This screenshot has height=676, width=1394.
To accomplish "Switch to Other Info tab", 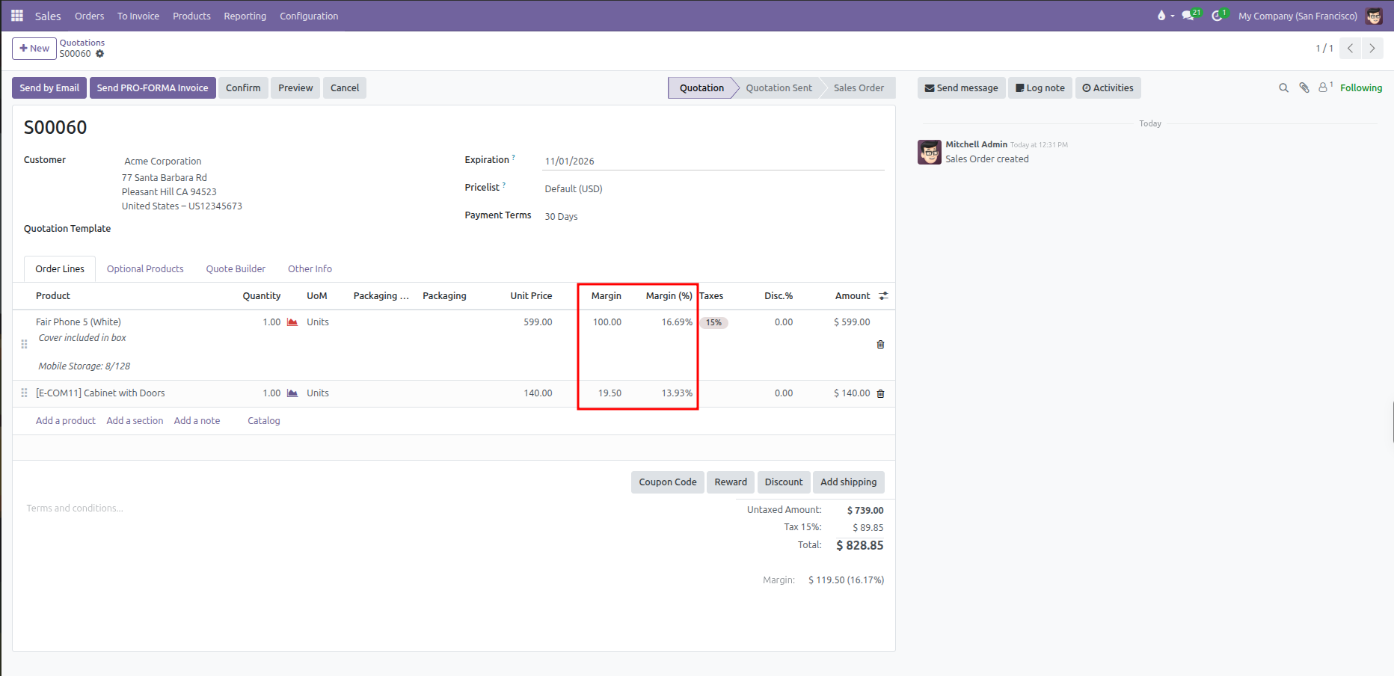I will click(x=310, y=269).
